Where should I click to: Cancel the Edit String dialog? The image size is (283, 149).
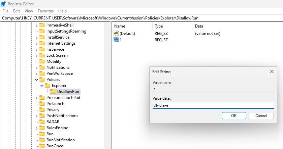point(261,116)
